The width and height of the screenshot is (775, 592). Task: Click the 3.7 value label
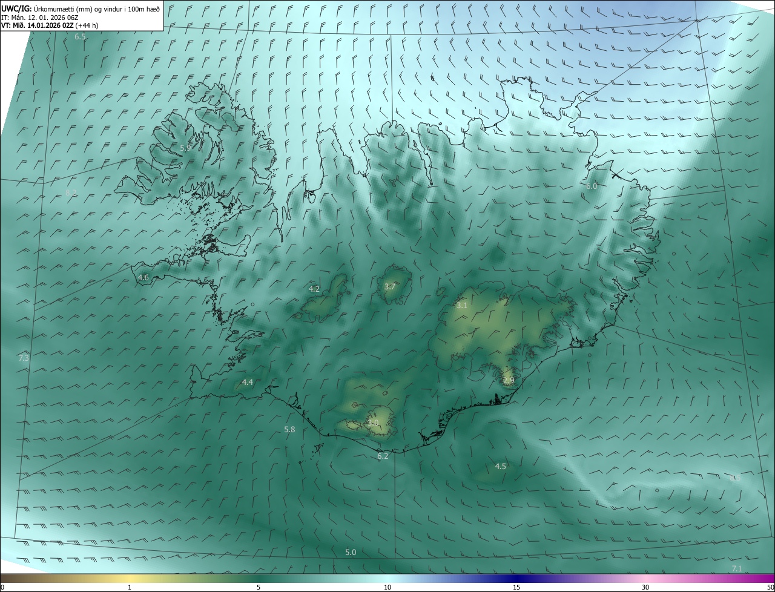coord(390,287)
